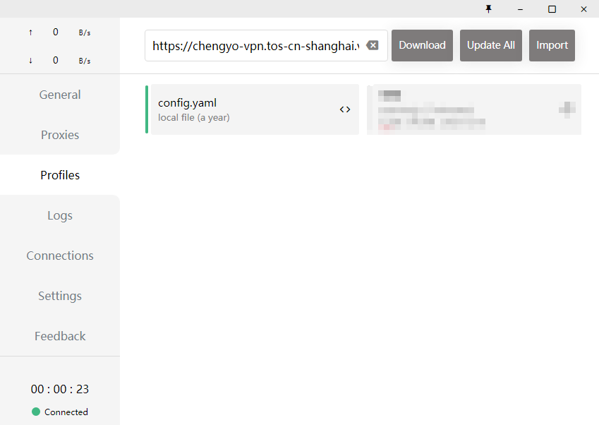Click the connection timer 00:00:23
The image size is (599, 425).
click(x=60, y=389)
